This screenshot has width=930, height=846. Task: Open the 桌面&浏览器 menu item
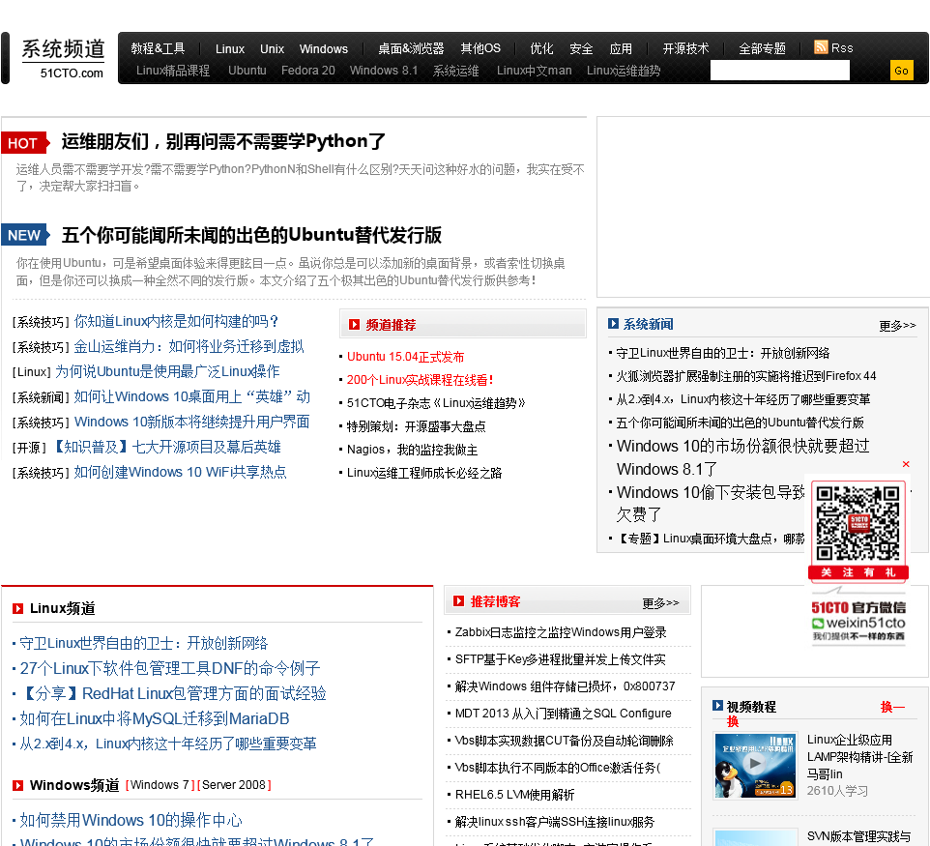(x=411, y=48)
